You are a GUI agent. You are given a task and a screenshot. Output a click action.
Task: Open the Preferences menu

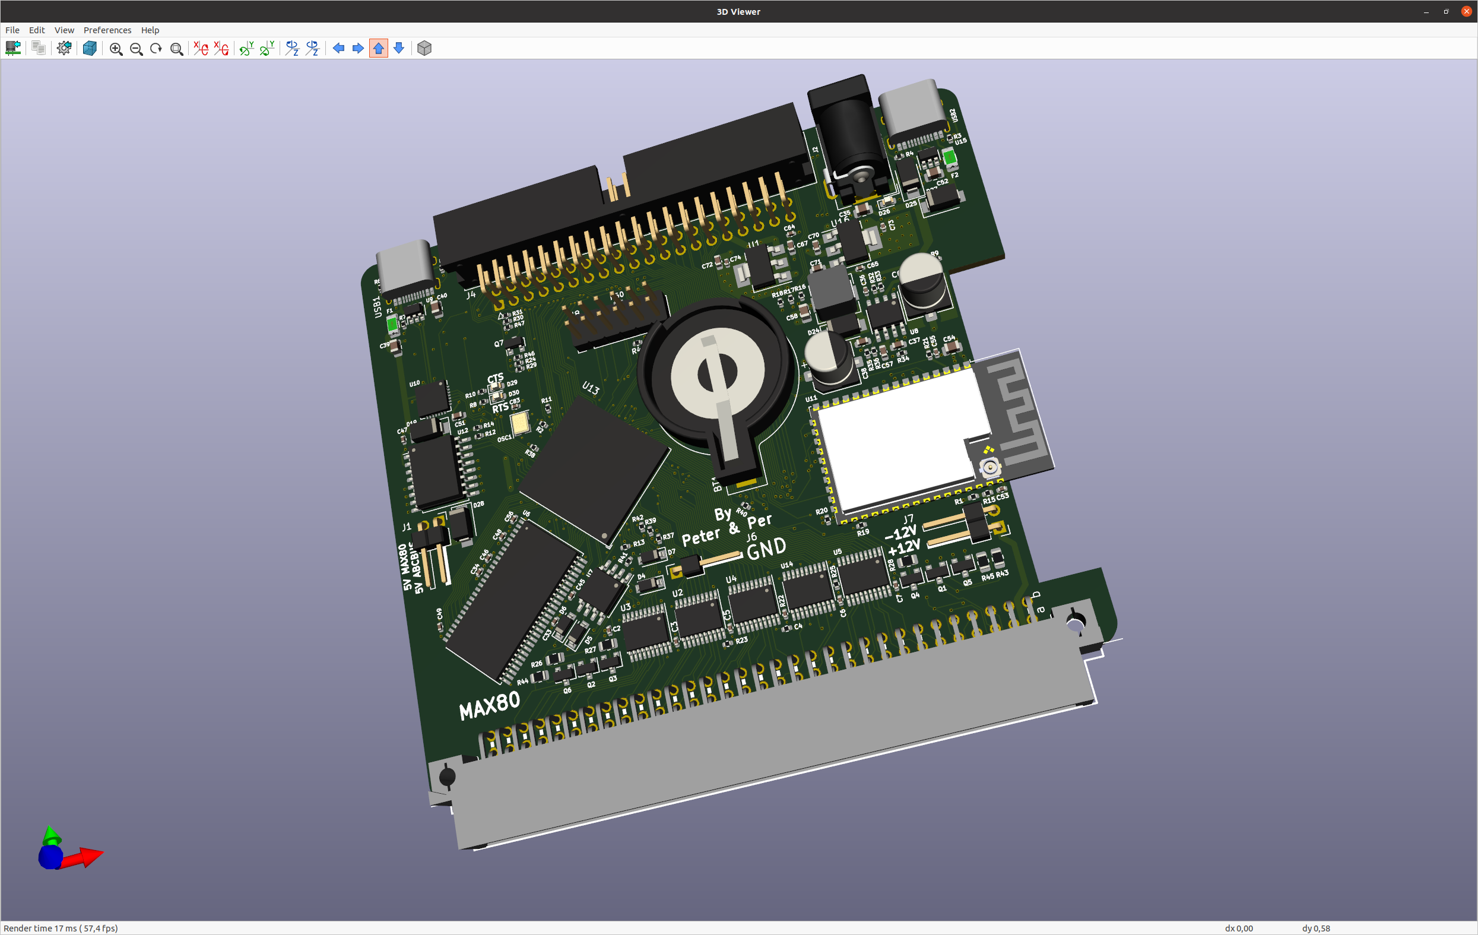(107, 30)
